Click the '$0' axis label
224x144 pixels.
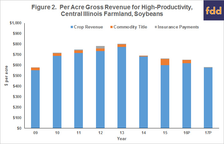(19, 128)
